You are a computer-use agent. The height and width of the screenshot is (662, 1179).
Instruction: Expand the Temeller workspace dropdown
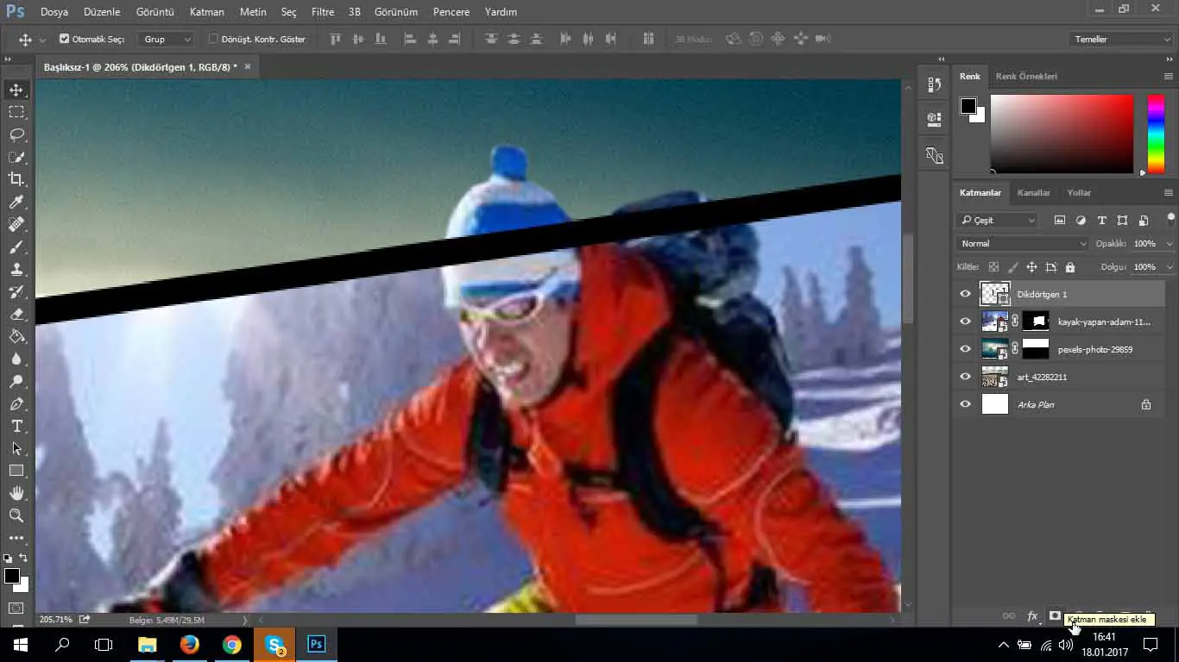click(x=1120, y=39)
